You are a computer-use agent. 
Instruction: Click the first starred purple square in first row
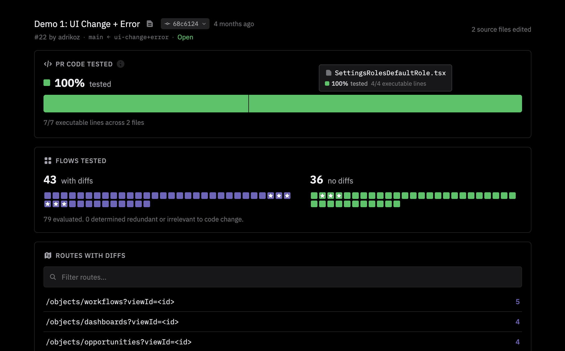271,196
